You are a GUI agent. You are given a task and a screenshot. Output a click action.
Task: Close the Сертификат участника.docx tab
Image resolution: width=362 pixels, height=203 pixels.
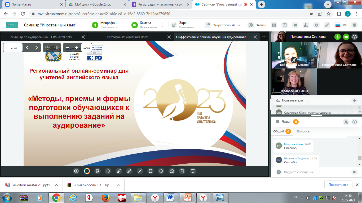169,37
